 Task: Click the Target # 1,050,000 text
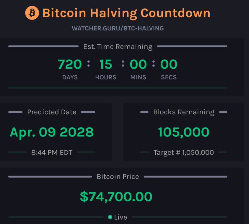[184, 153]
